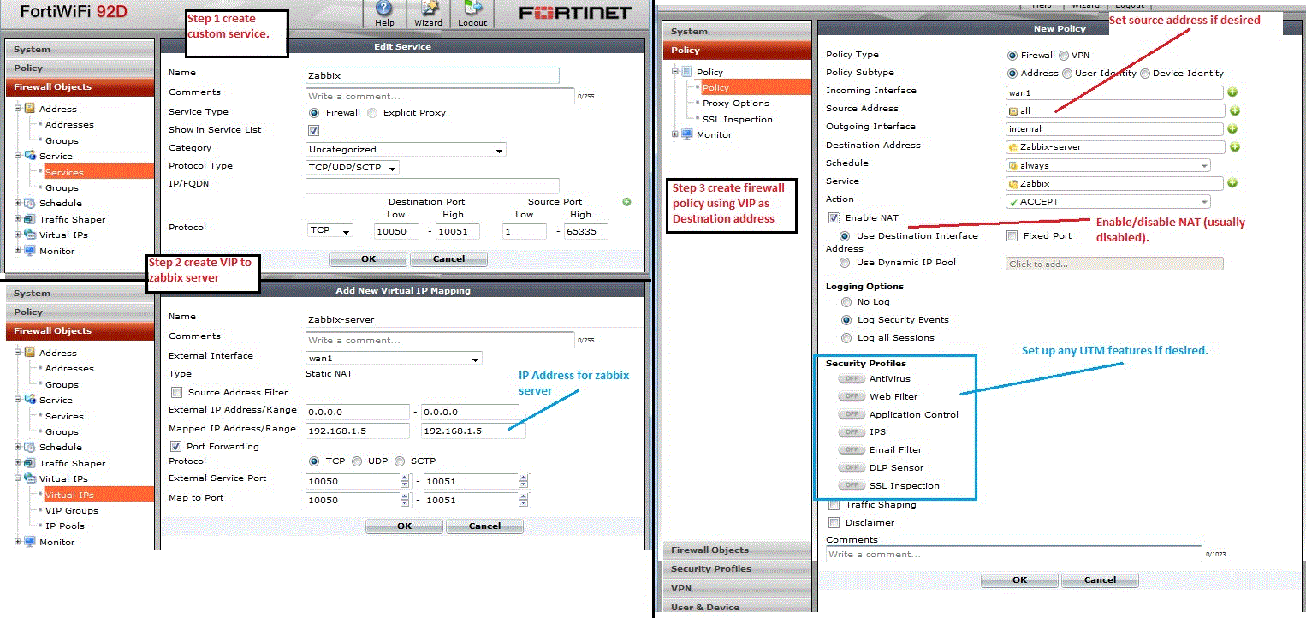Screen dimensions: 1306x618
Task: Select Log all Sessions option
Action: (x=846, y=338)
